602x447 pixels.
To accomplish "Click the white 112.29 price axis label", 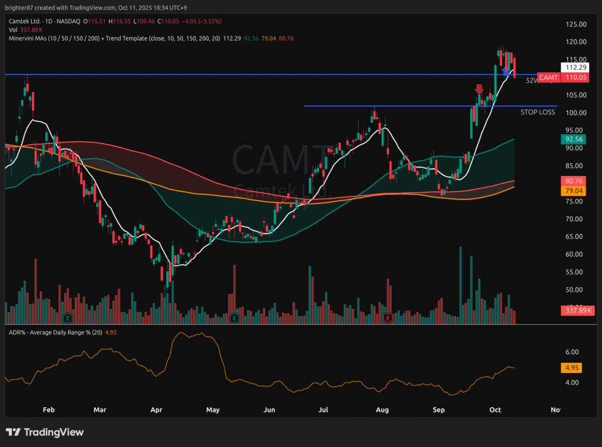I will [x=573, y=68].
